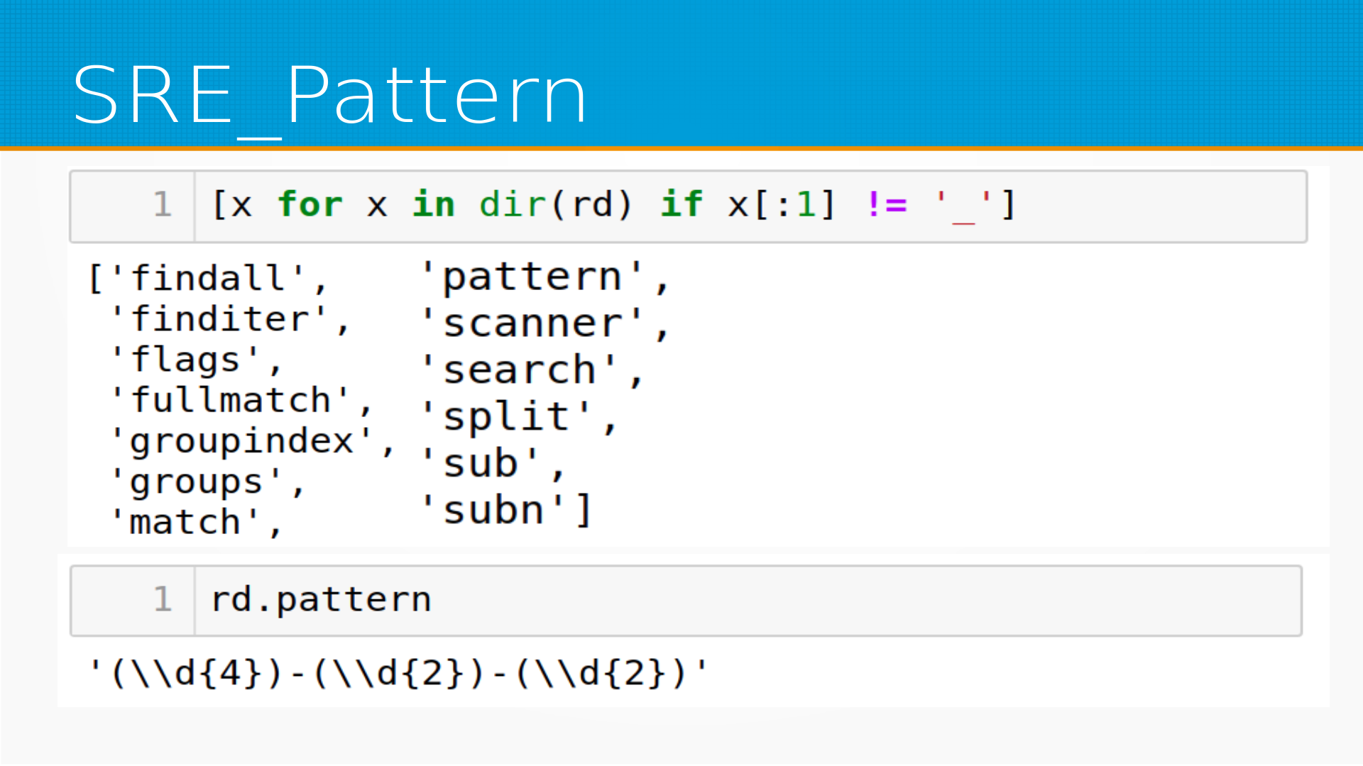Click the 'fullmatch' output entry

coord(231,401)
